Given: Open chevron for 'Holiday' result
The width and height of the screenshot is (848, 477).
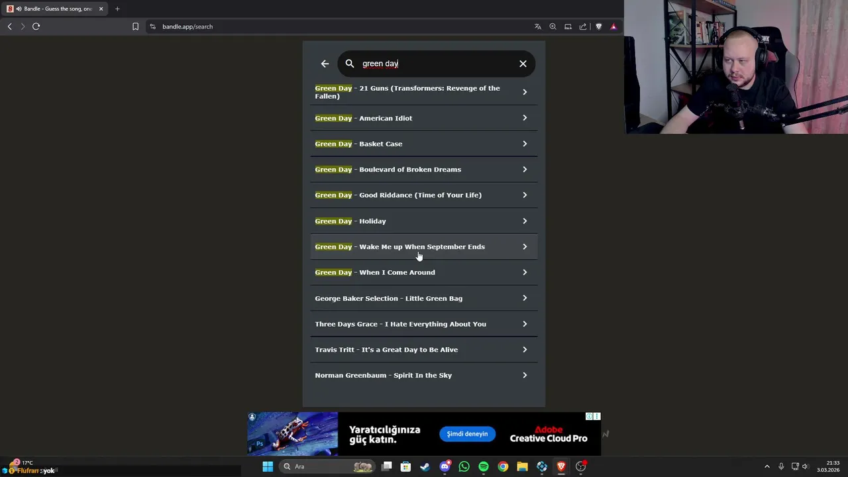Looking at the screenshot, I should point(525,221).
